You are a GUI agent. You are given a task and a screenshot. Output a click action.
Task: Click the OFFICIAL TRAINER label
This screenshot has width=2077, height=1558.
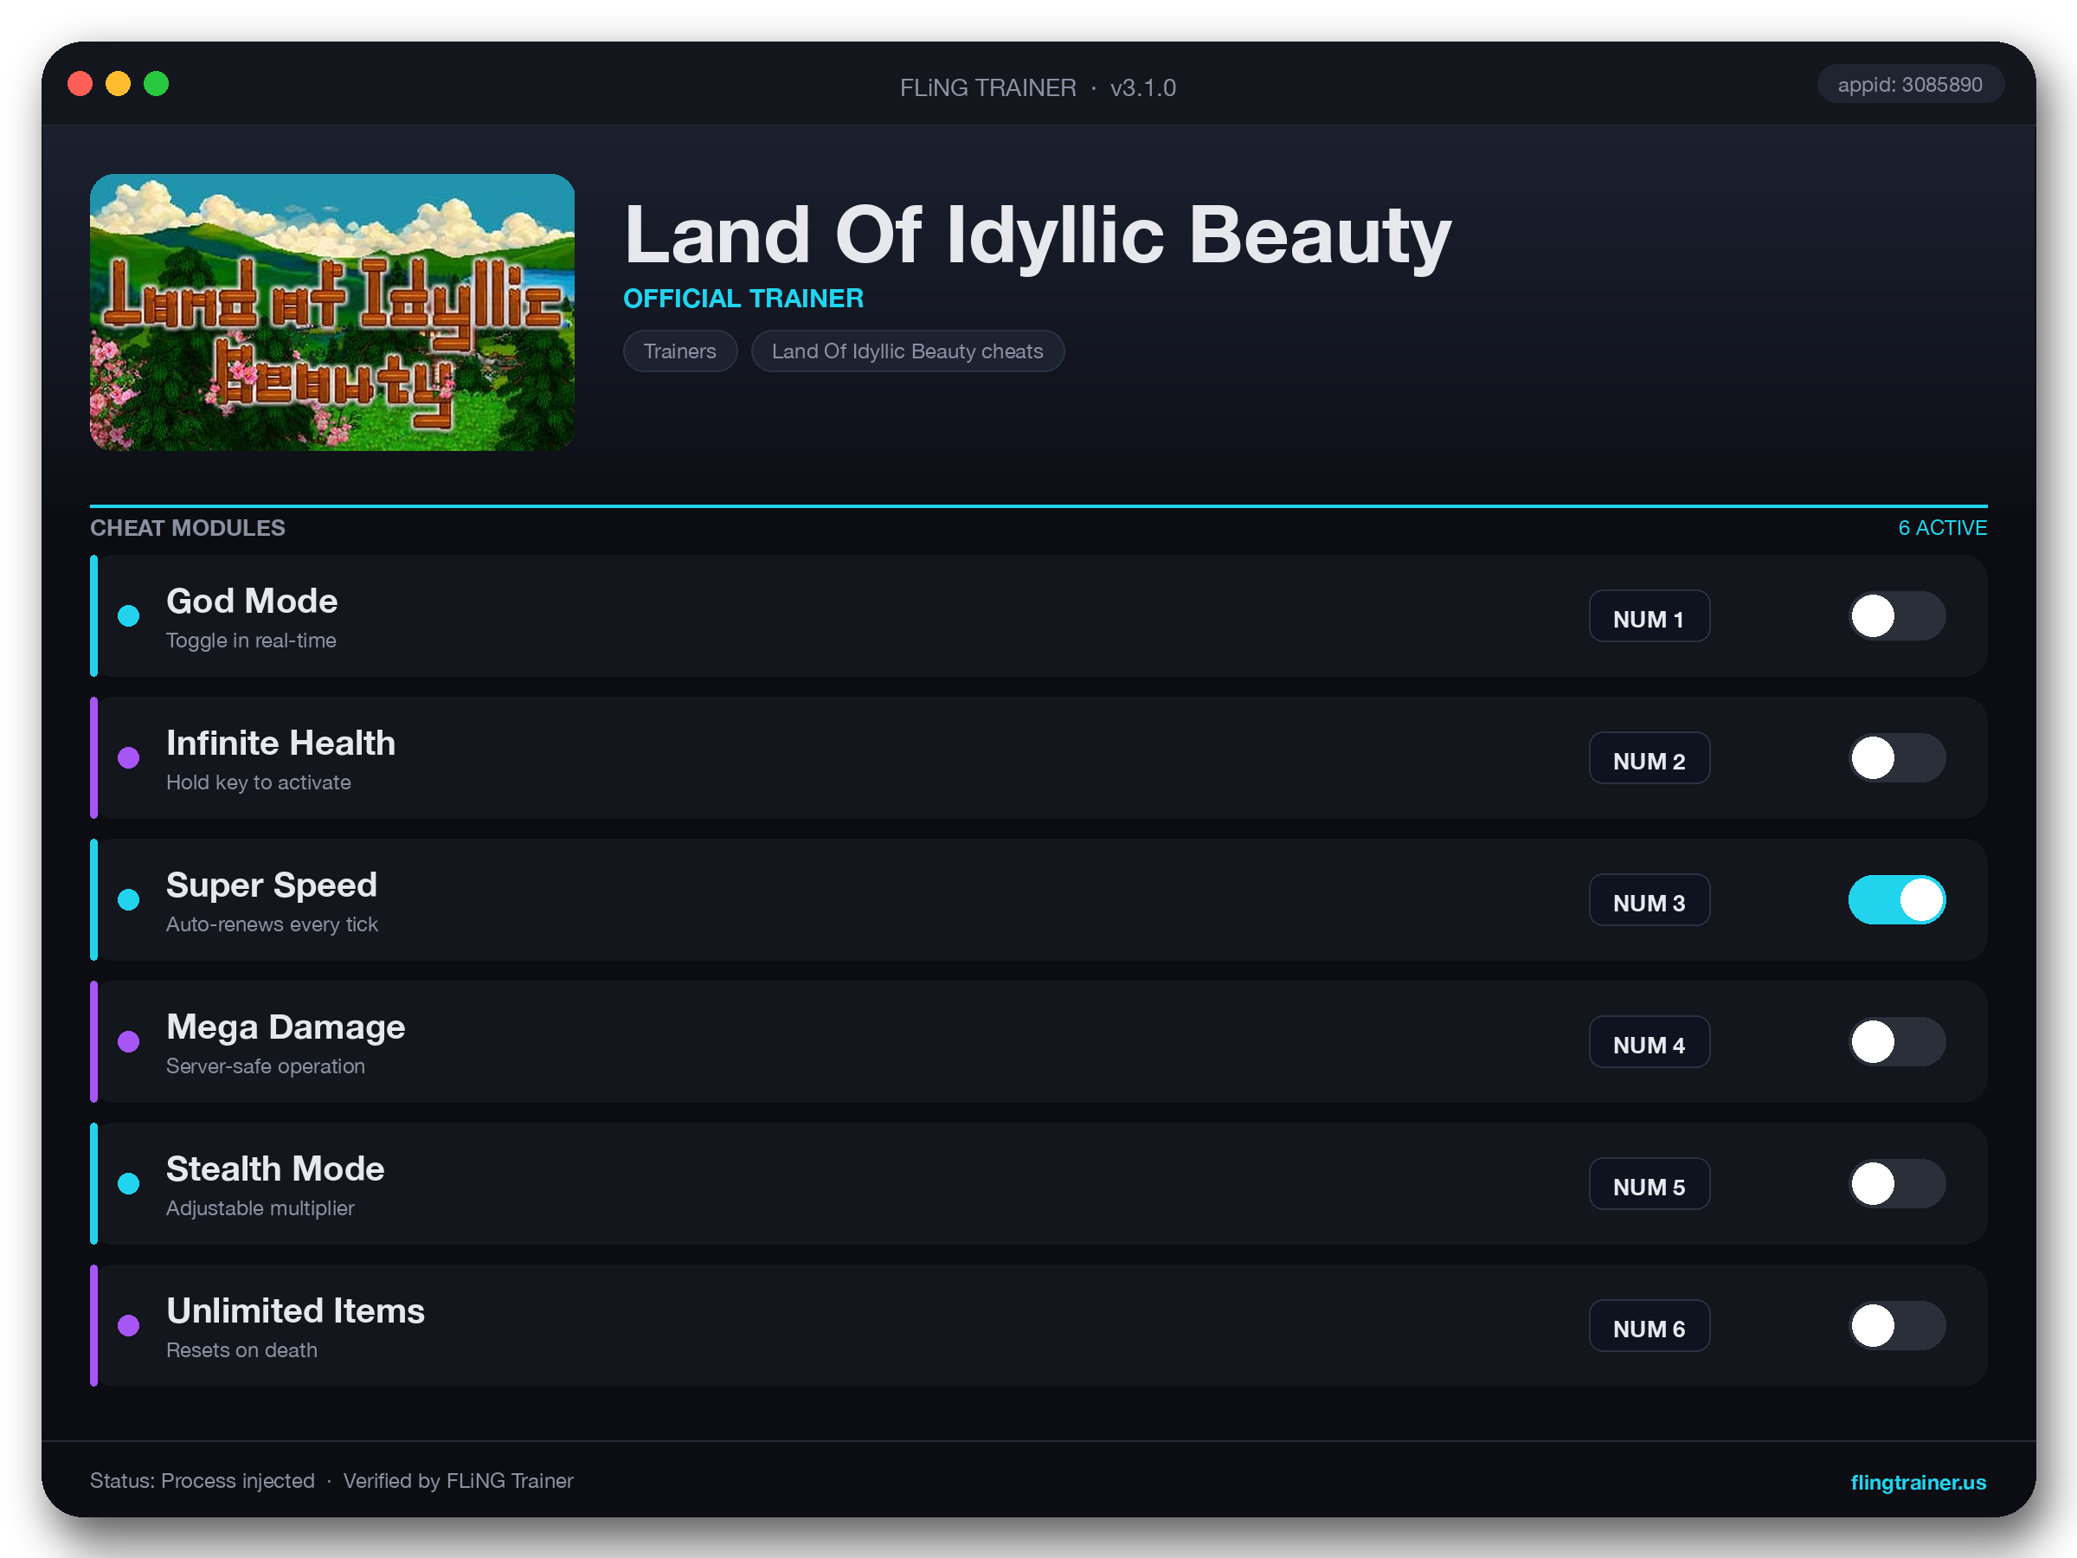(x=743, y=299)
